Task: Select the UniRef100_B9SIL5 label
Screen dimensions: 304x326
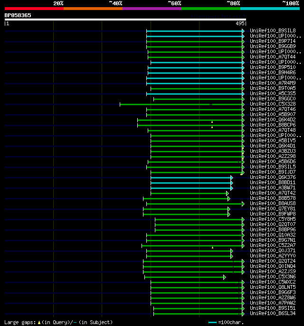Action: tap(273, 167)
